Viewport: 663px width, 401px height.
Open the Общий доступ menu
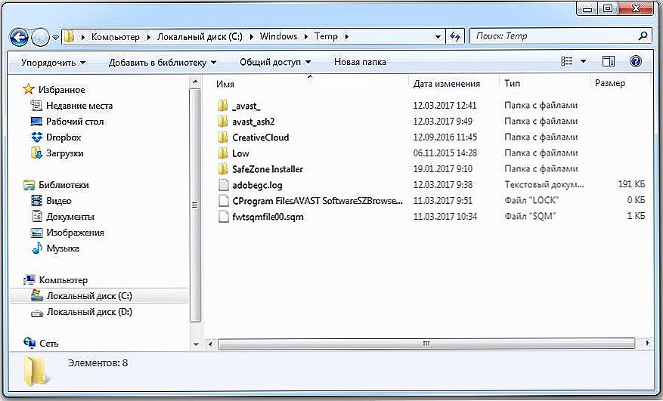pyautogui.click(x=275, y=62)
